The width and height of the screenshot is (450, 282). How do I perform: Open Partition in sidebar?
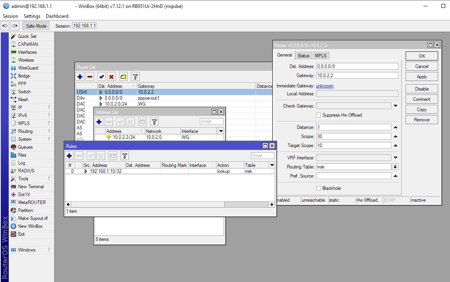(x=26, y=210)
